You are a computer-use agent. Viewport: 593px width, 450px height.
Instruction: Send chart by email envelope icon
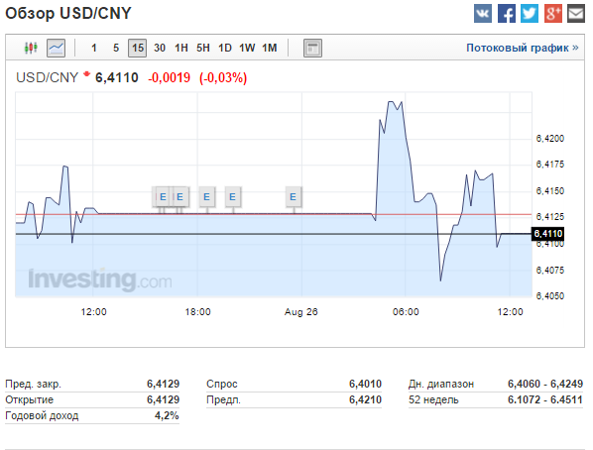click(576, 14)
